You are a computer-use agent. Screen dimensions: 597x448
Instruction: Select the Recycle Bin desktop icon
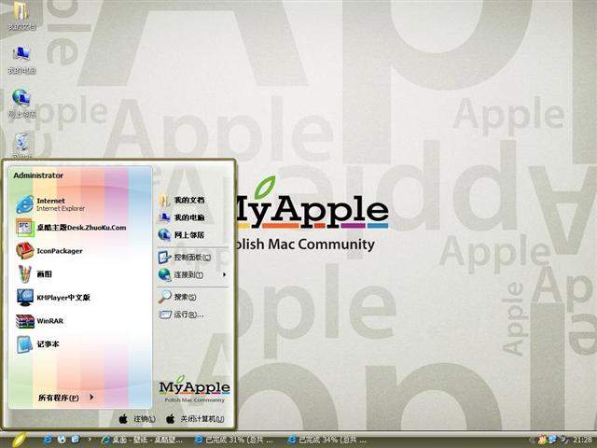point(22,146)
